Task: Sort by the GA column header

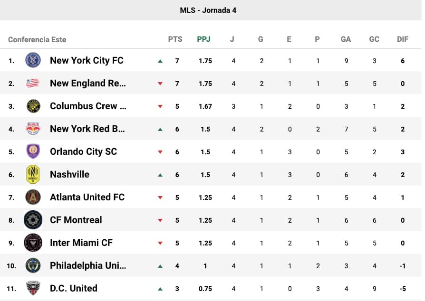Action: [x=346, y=39]
